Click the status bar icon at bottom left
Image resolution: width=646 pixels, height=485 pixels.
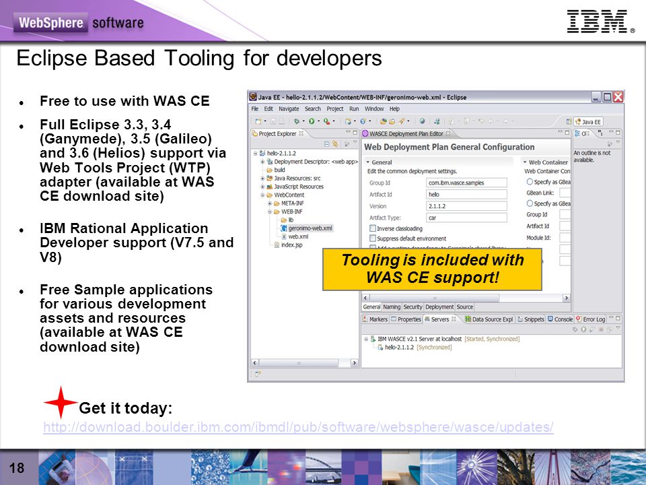coord(258,374)
